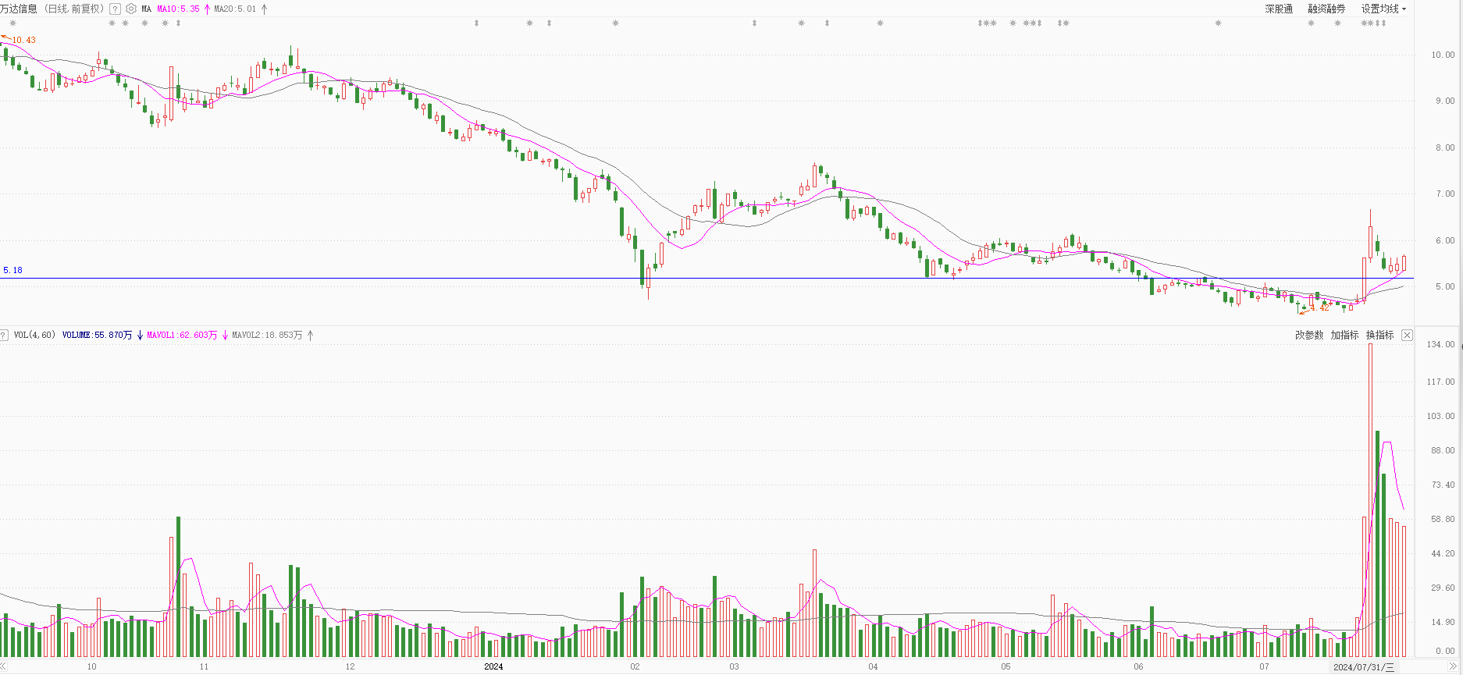Toggle the MA20 moving average line label

coord(235,9)
